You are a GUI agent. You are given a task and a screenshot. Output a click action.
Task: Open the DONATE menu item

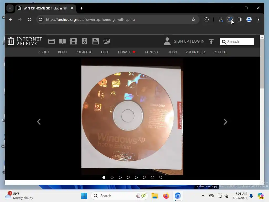127,52
